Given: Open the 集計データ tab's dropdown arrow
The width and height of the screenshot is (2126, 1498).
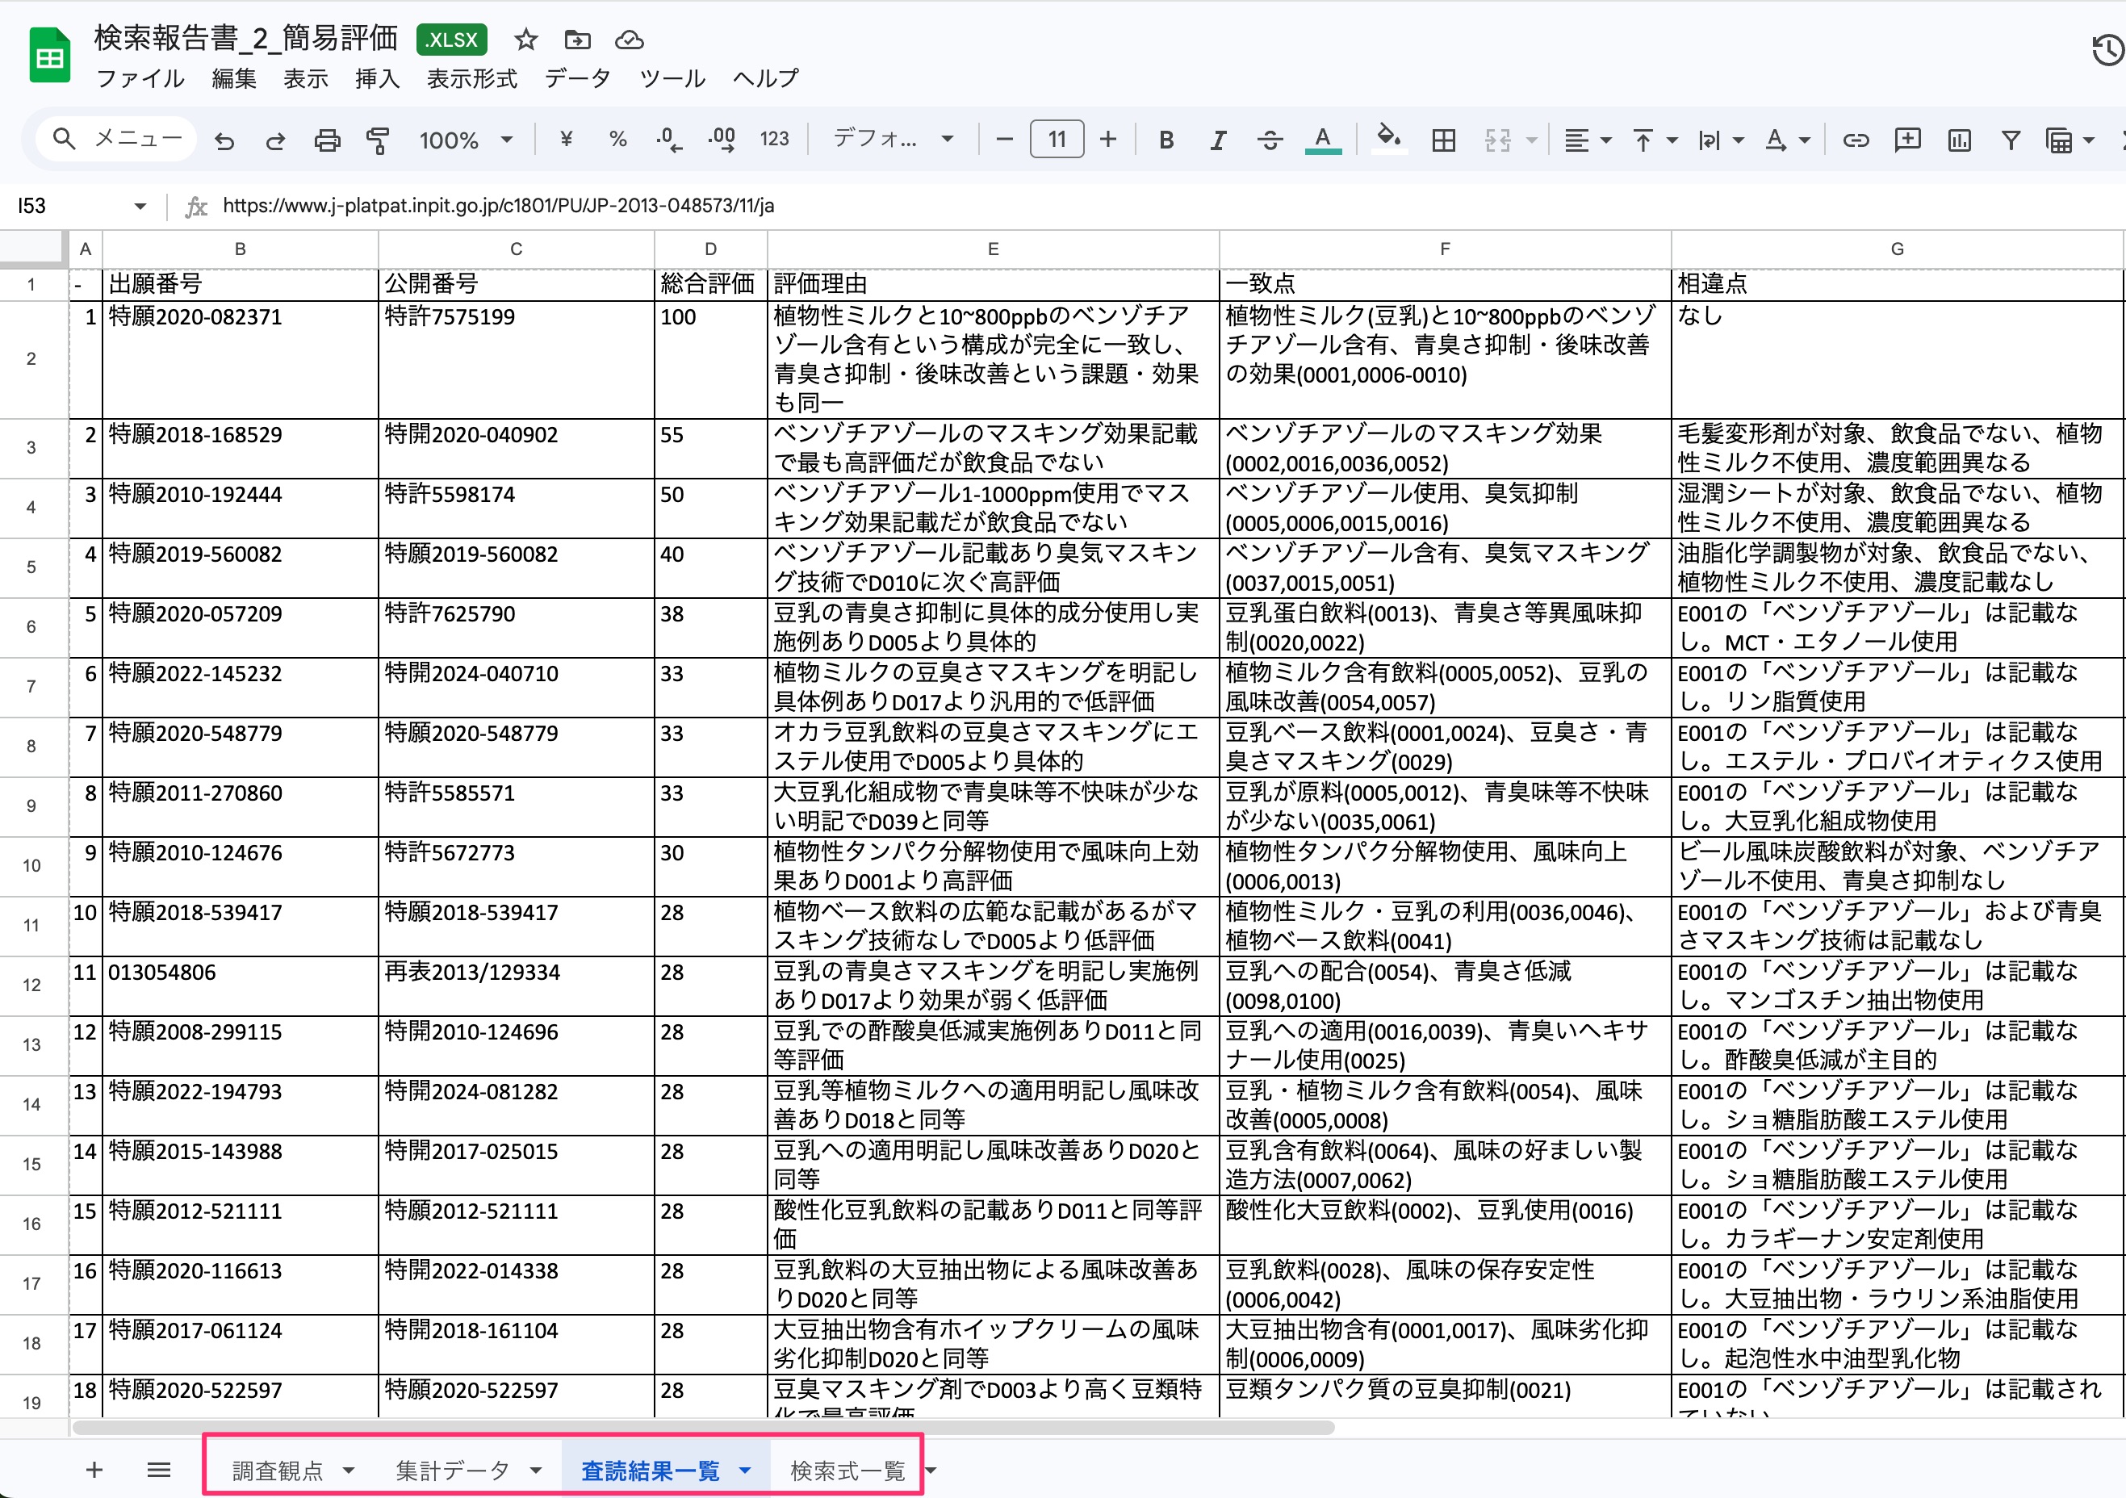Looking at the screenshot, I should pyautogui.click(x=535, y=1471).
